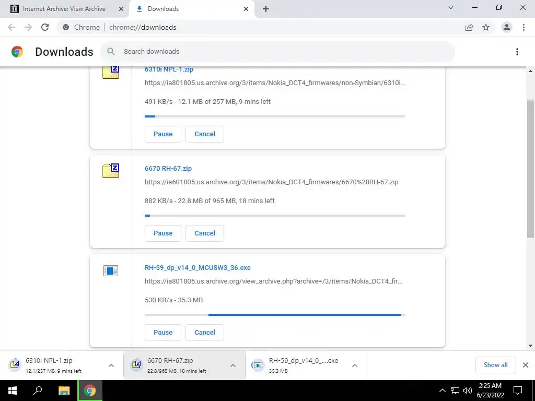Click the Chrome logo beside Downloads title
Screen dimensions: 535x401
[17, 52]
